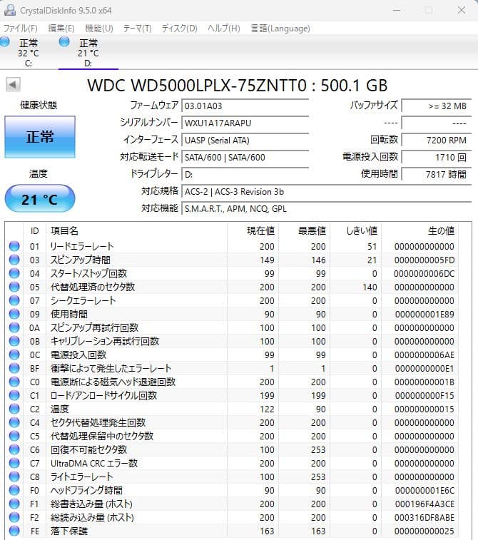This screenshot has height=540, width=478.
Task: Click the S.M.A.R.T., APM, NCQ, GPL field
Action: pos(327,209)
